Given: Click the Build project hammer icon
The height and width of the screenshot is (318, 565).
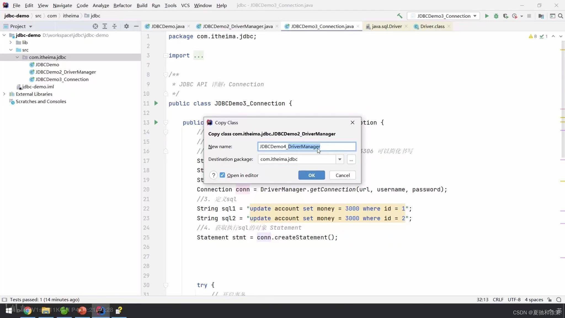Looking at the screenshot, I should (x=399, y=16).
